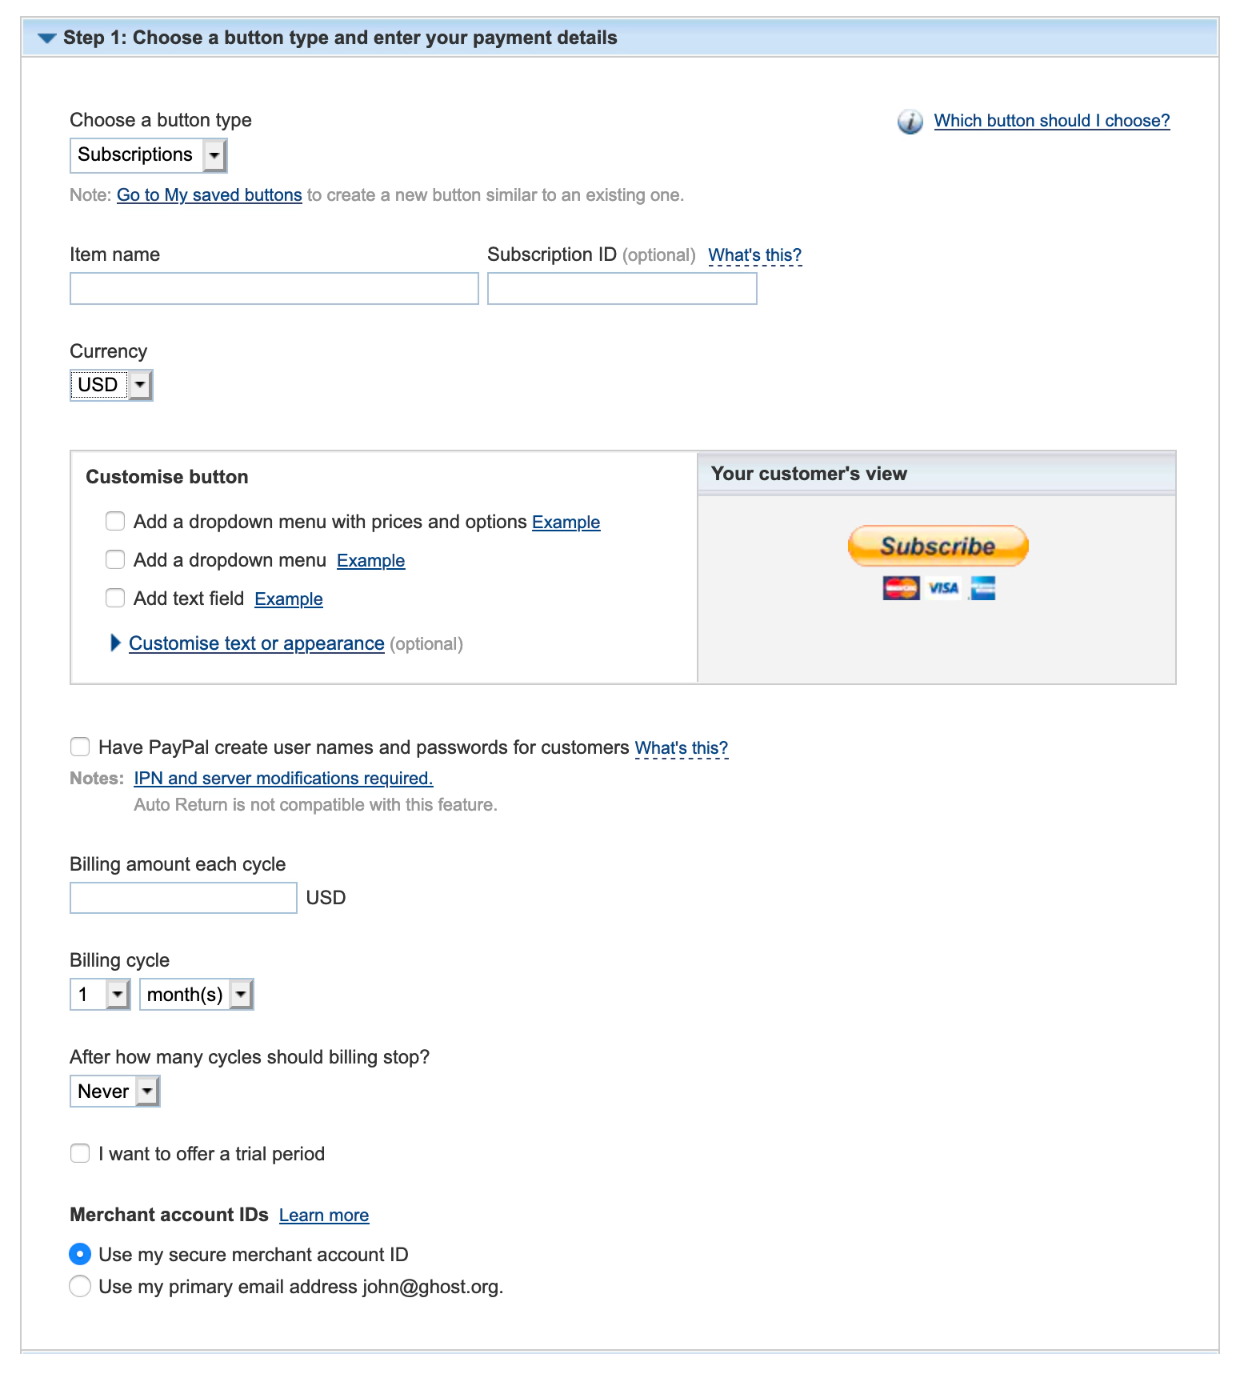Open the button type dropdown showing Subscriptions
Image resolution: width=1240 pixels, height=1374 pixels.
point(214,154)
